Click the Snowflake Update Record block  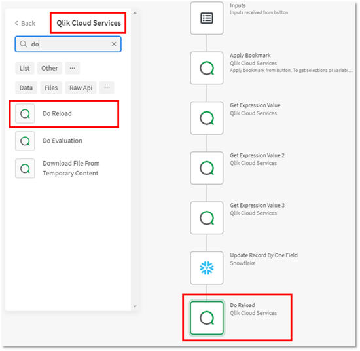[207, 268]
